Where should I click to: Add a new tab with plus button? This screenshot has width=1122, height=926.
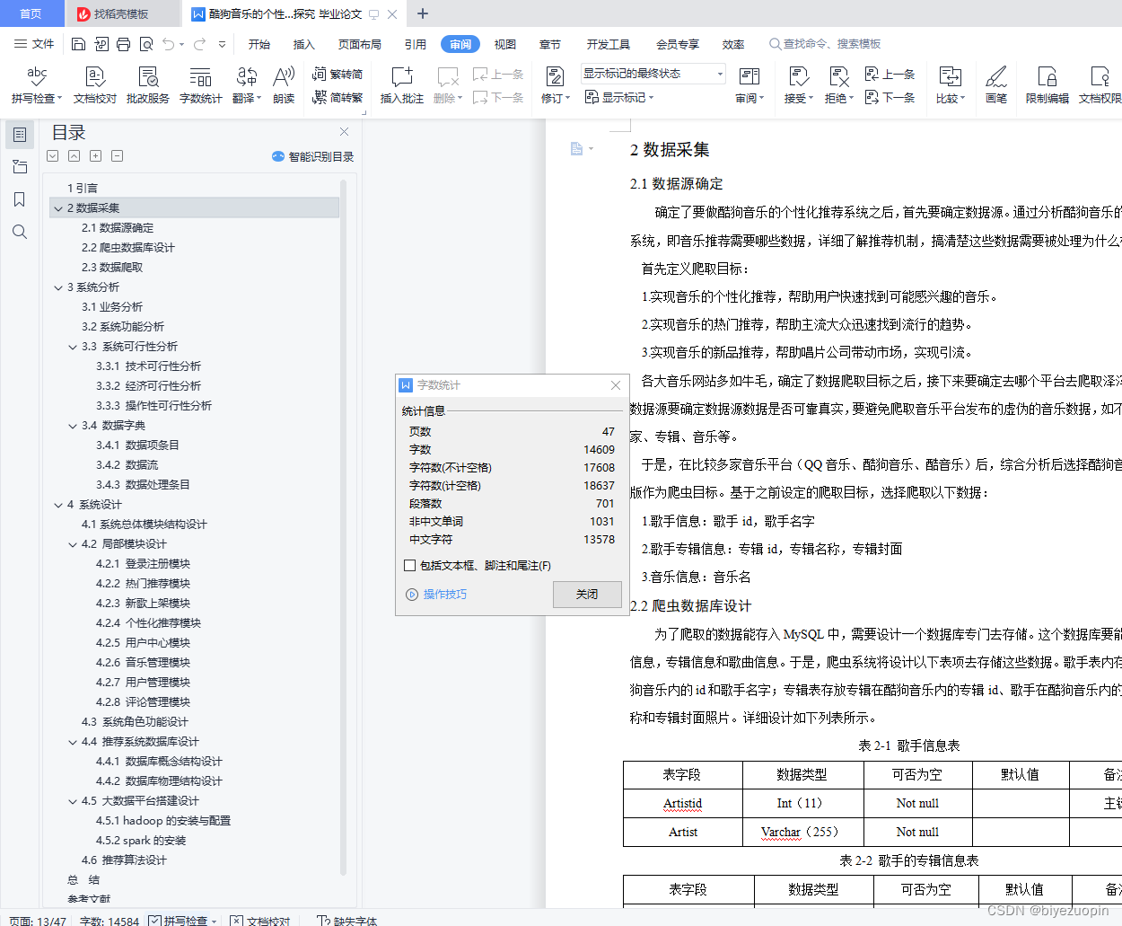423,13
